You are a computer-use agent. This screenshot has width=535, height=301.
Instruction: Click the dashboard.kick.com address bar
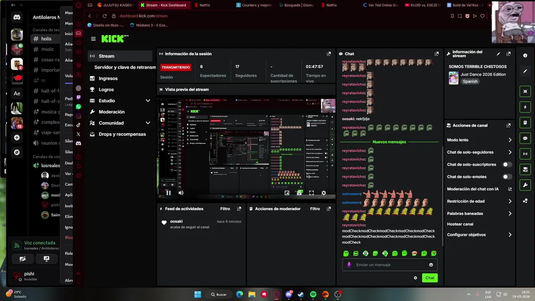pos(143,16)
